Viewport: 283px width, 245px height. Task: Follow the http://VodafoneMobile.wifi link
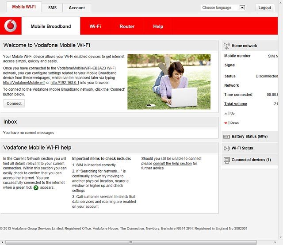24,83
